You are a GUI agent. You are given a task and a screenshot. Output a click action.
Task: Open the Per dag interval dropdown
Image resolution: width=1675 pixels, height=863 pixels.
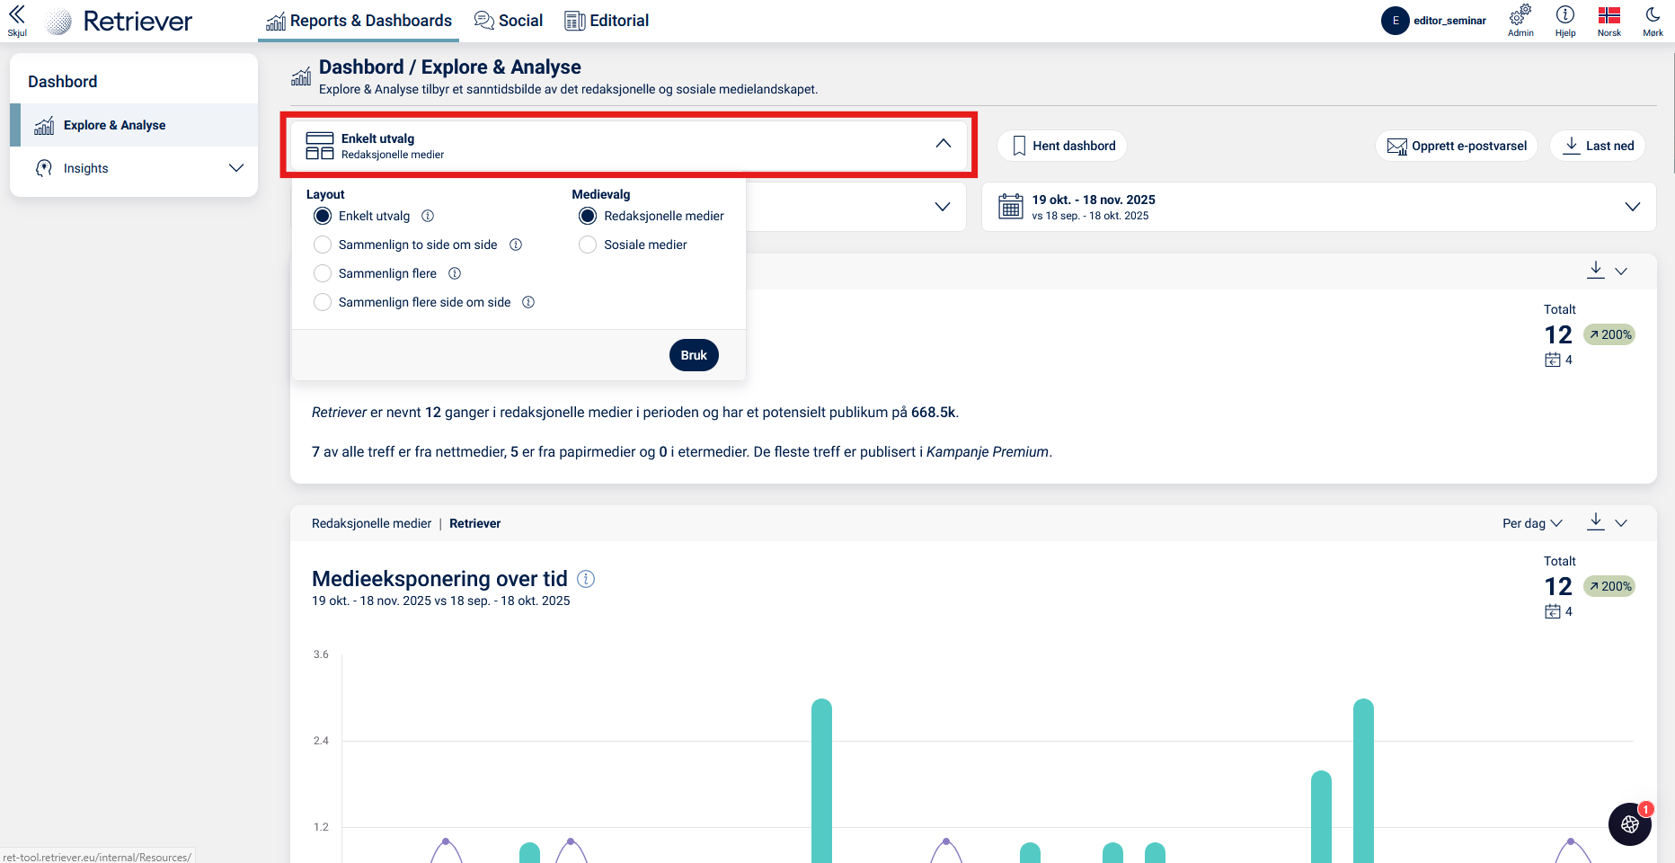(x=1532, y=523)
